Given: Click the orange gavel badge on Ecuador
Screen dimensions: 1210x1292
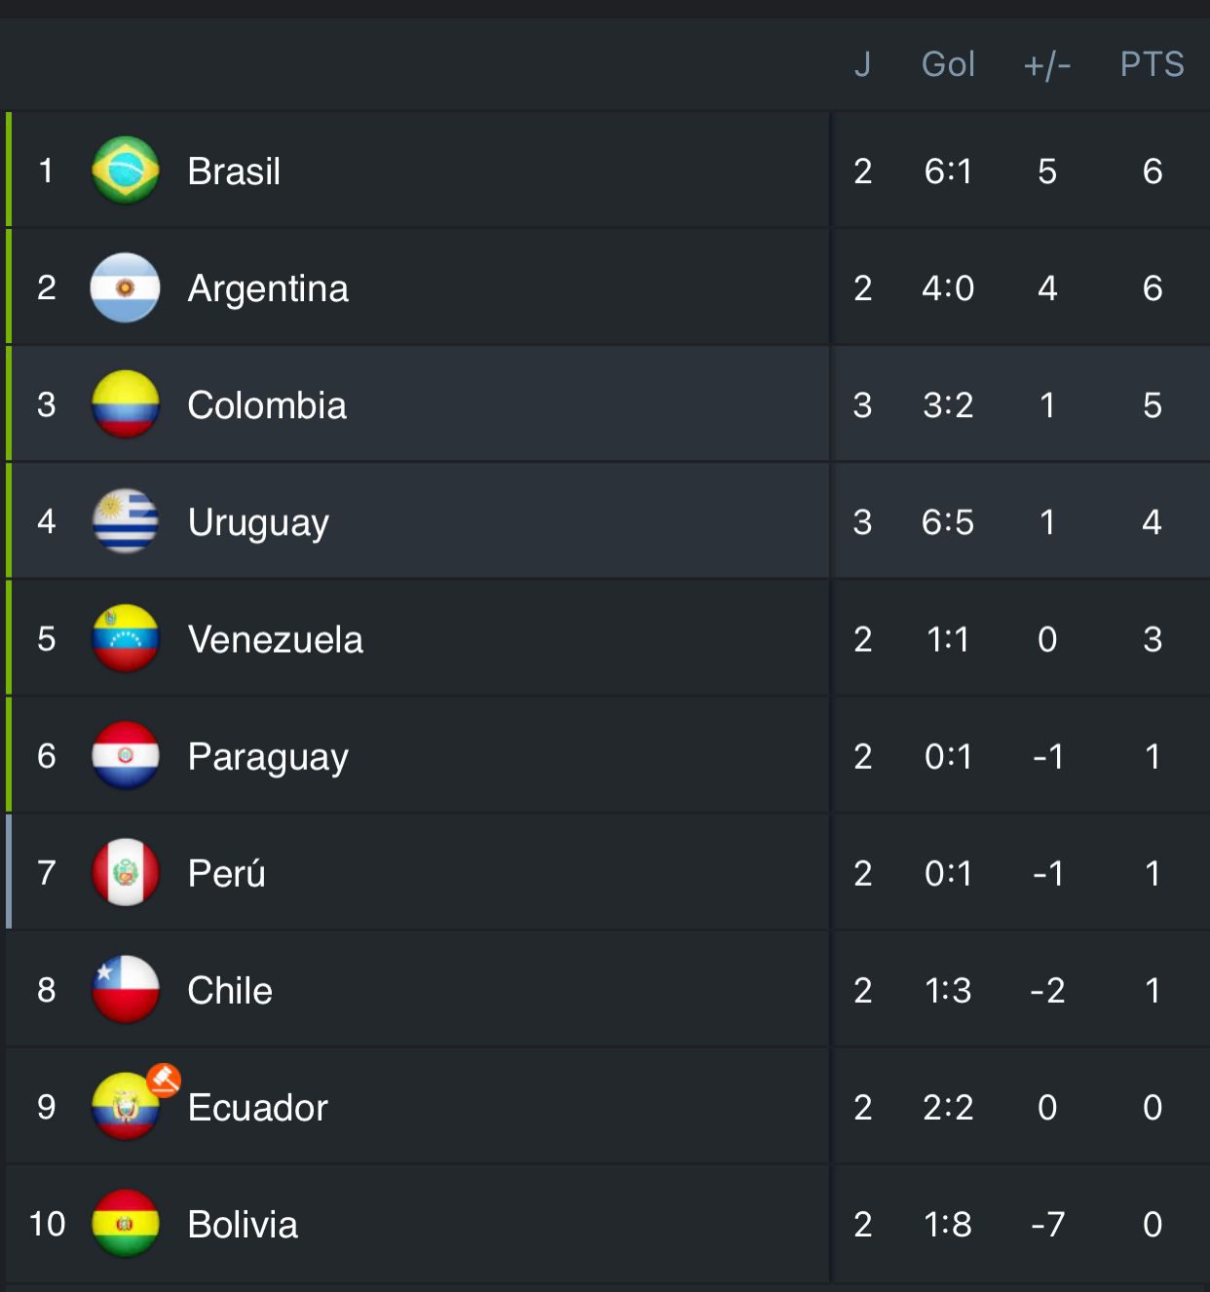Looking at the screenshot, I should tap(164, 1080).
